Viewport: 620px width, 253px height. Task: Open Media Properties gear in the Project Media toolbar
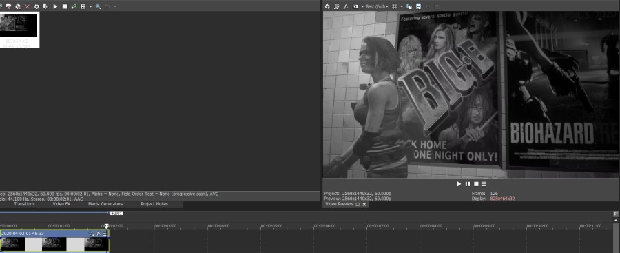tap(37, 6)
